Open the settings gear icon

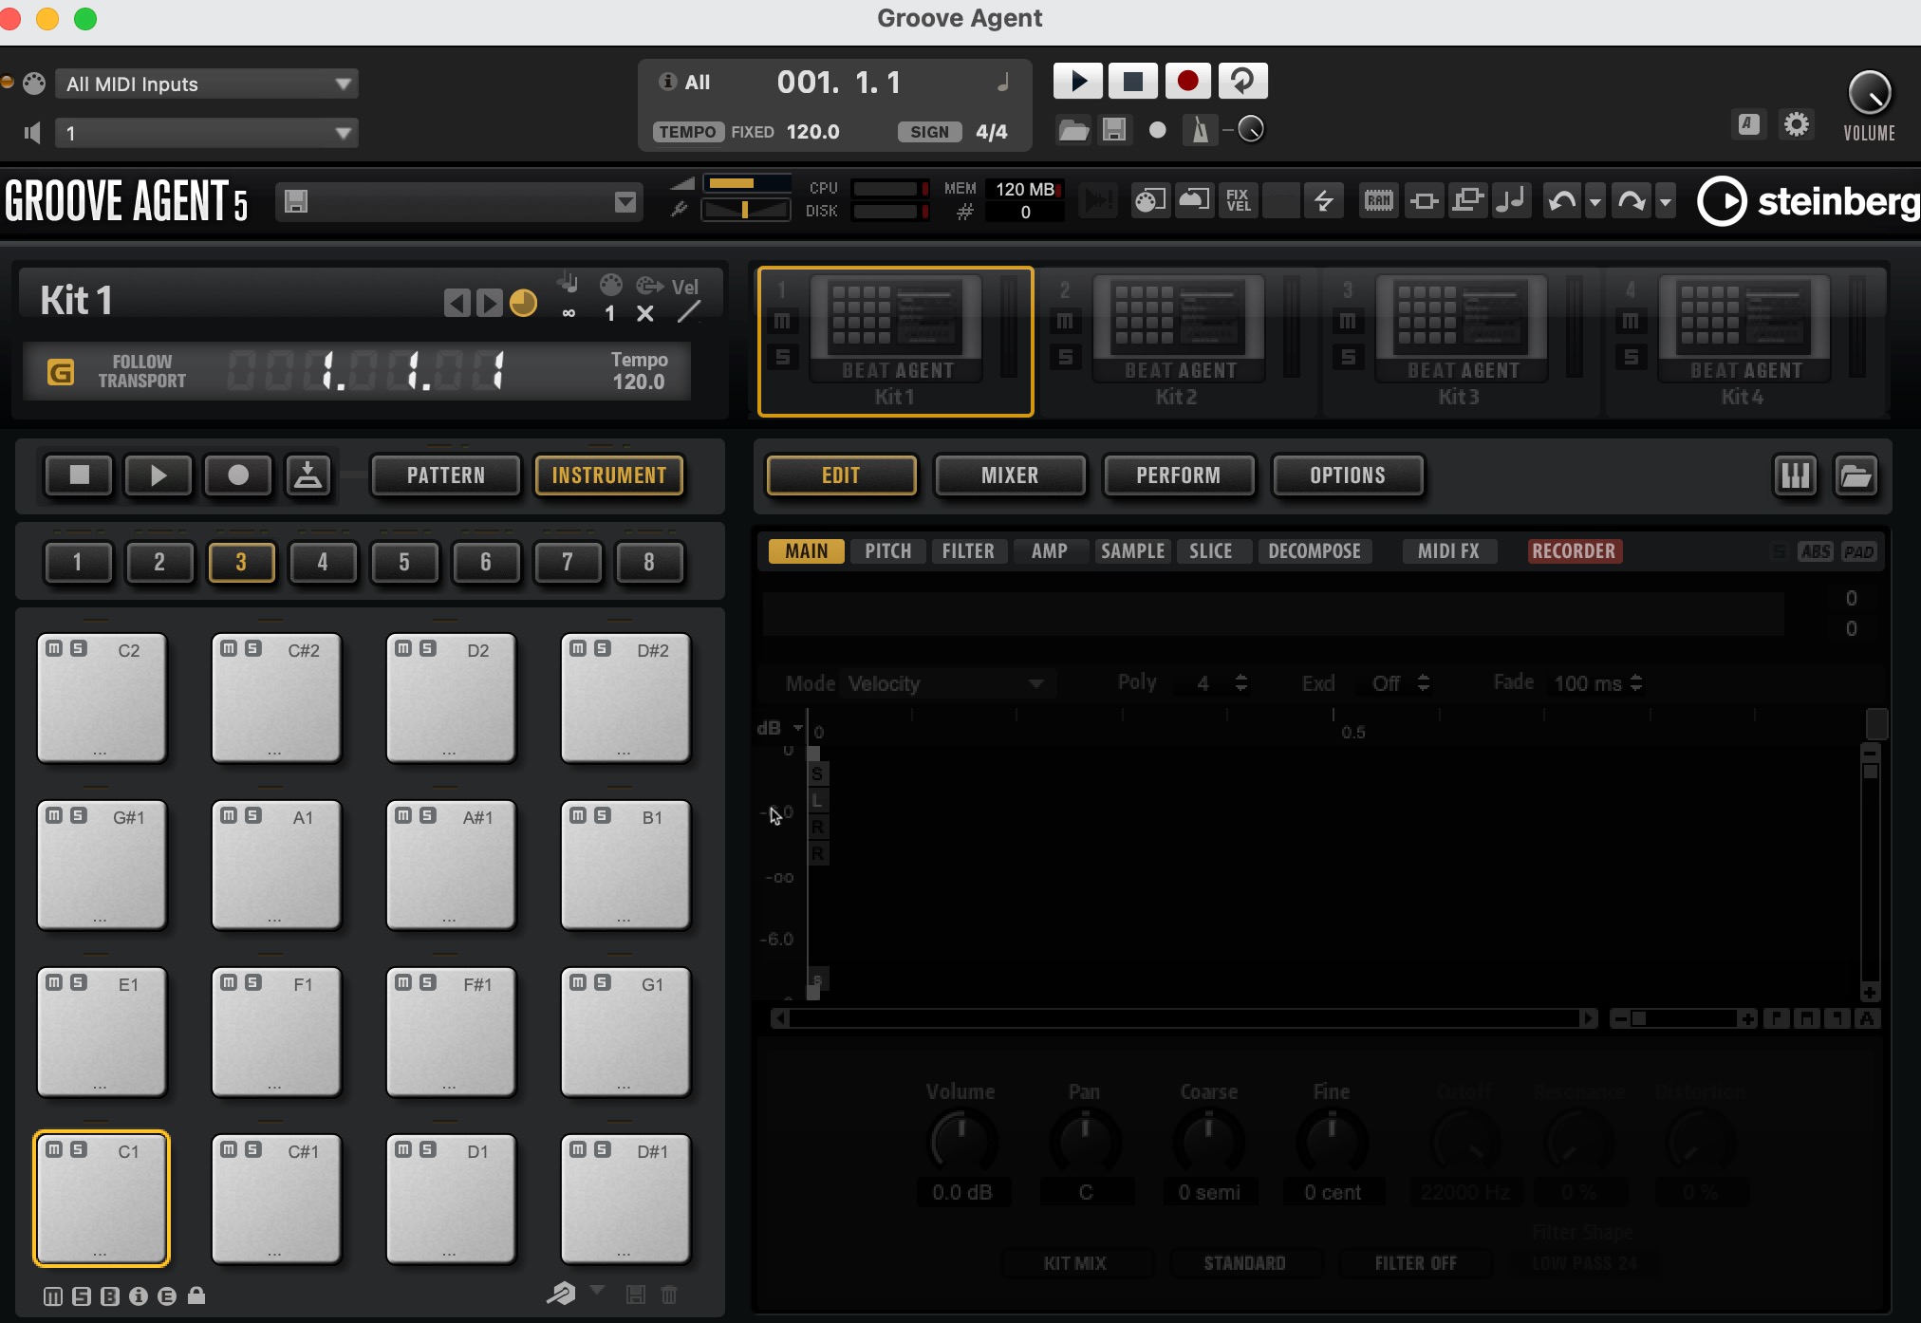(1796, 124)
